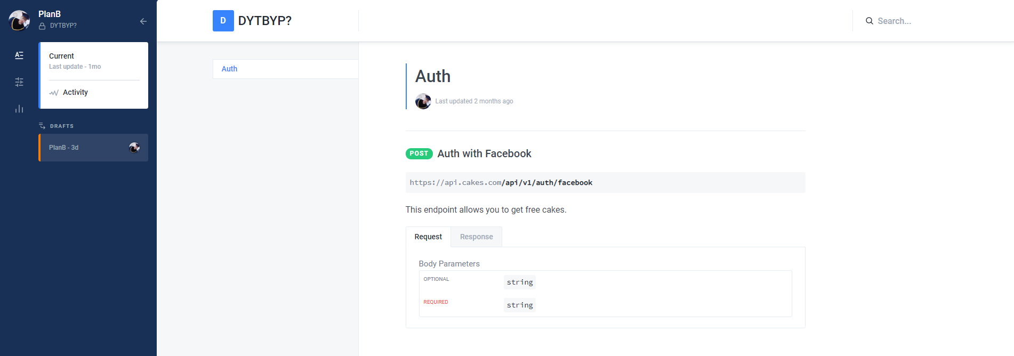Click the back arrow in the sidebar header
Image resolution: width=1014 pixels, height=356 pixels.
[143, 21]
